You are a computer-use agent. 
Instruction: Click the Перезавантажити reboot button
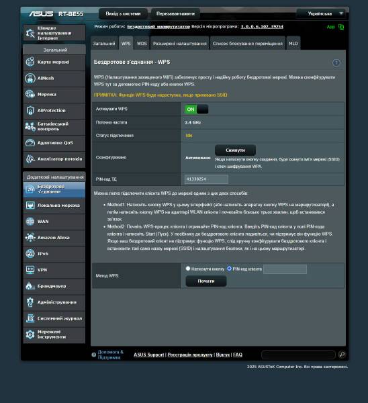click(x=175, y=13)
